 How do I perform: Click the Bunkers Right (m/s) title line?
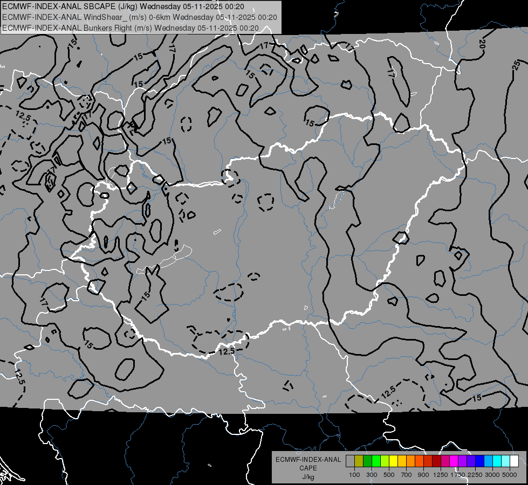(131, 28)
